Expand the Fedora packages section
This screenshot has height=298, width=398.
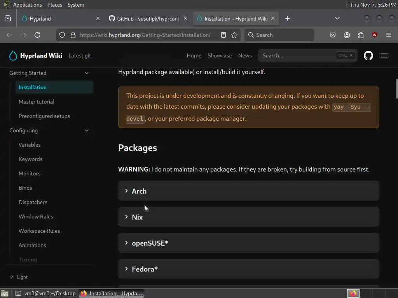248,269
